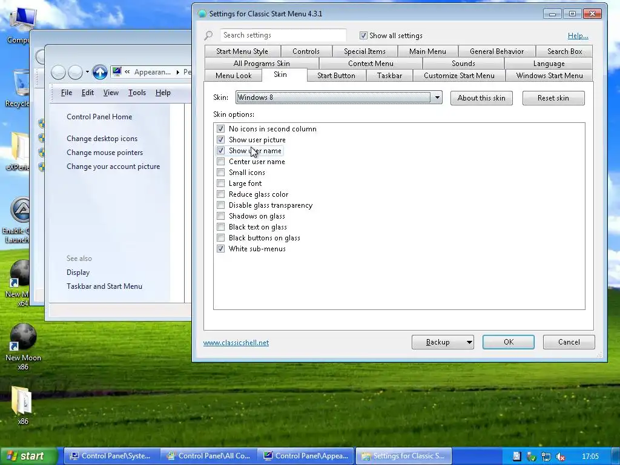
Task: Open the Customize Start Menu tab
Action: (x=459, y=76)
